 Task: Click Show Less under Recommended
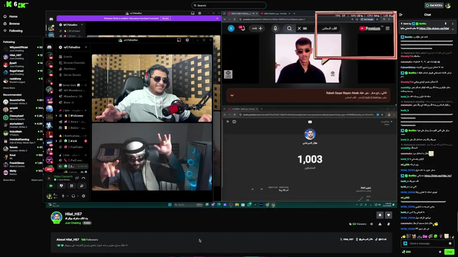tap(37, 180)
